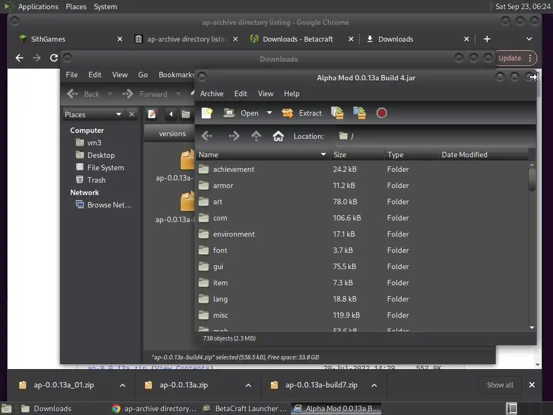Open the File menu in Downloads window
Image resolution: width=553 pixels, height=415 pixels.
click(72, 75)
